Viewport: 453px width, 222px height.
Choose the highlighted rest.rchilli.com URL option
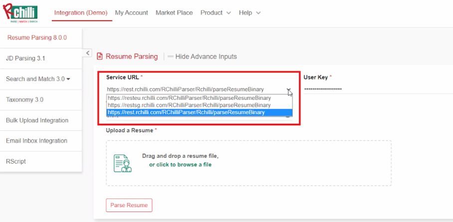coord(200,112)
